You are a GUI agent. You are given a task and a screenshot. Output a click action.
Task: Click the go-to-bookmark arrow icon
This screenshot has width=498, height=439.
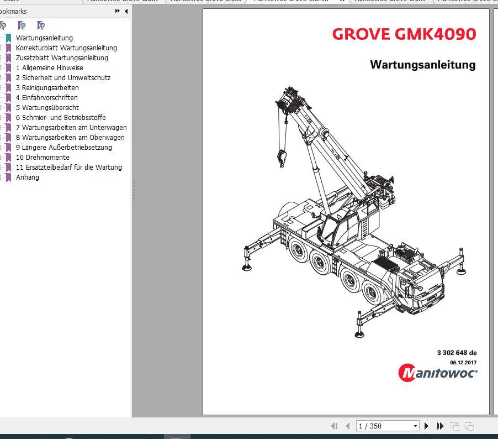pyautogui.click(x=40, y=25)
